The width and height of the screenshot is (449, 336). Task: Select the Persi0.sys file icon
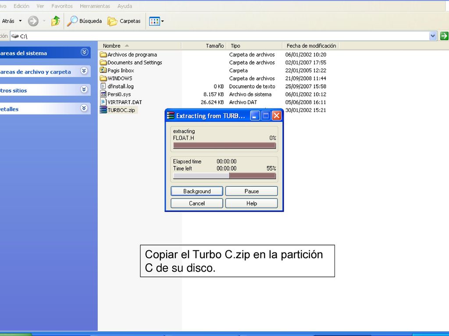[103, 94]
